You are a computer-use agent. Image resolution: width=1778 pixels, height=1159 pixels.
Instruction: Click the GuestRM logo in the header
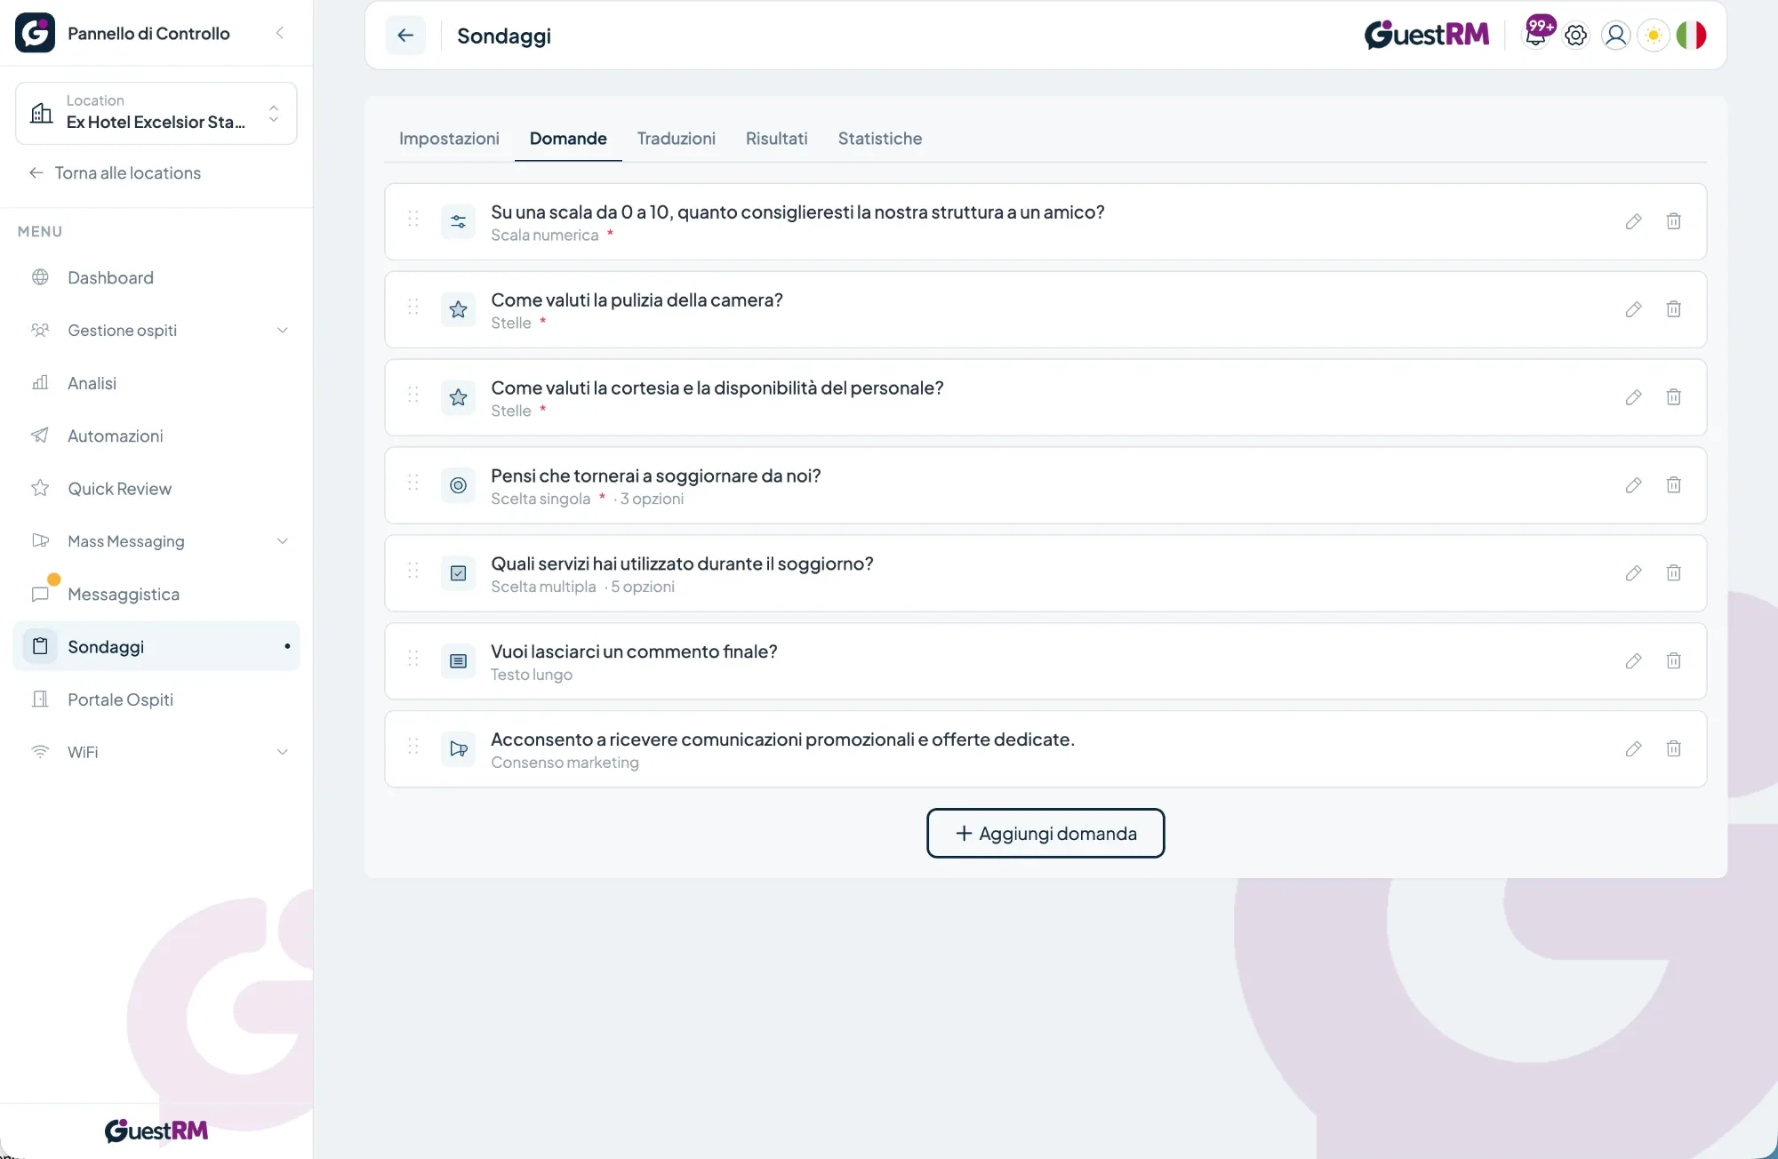[1427, 35]
